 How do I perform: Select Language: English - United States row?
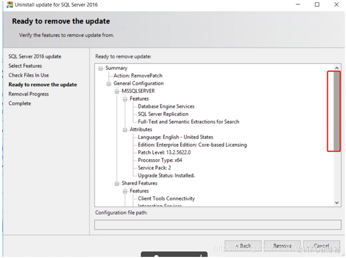tap(175, 138)
